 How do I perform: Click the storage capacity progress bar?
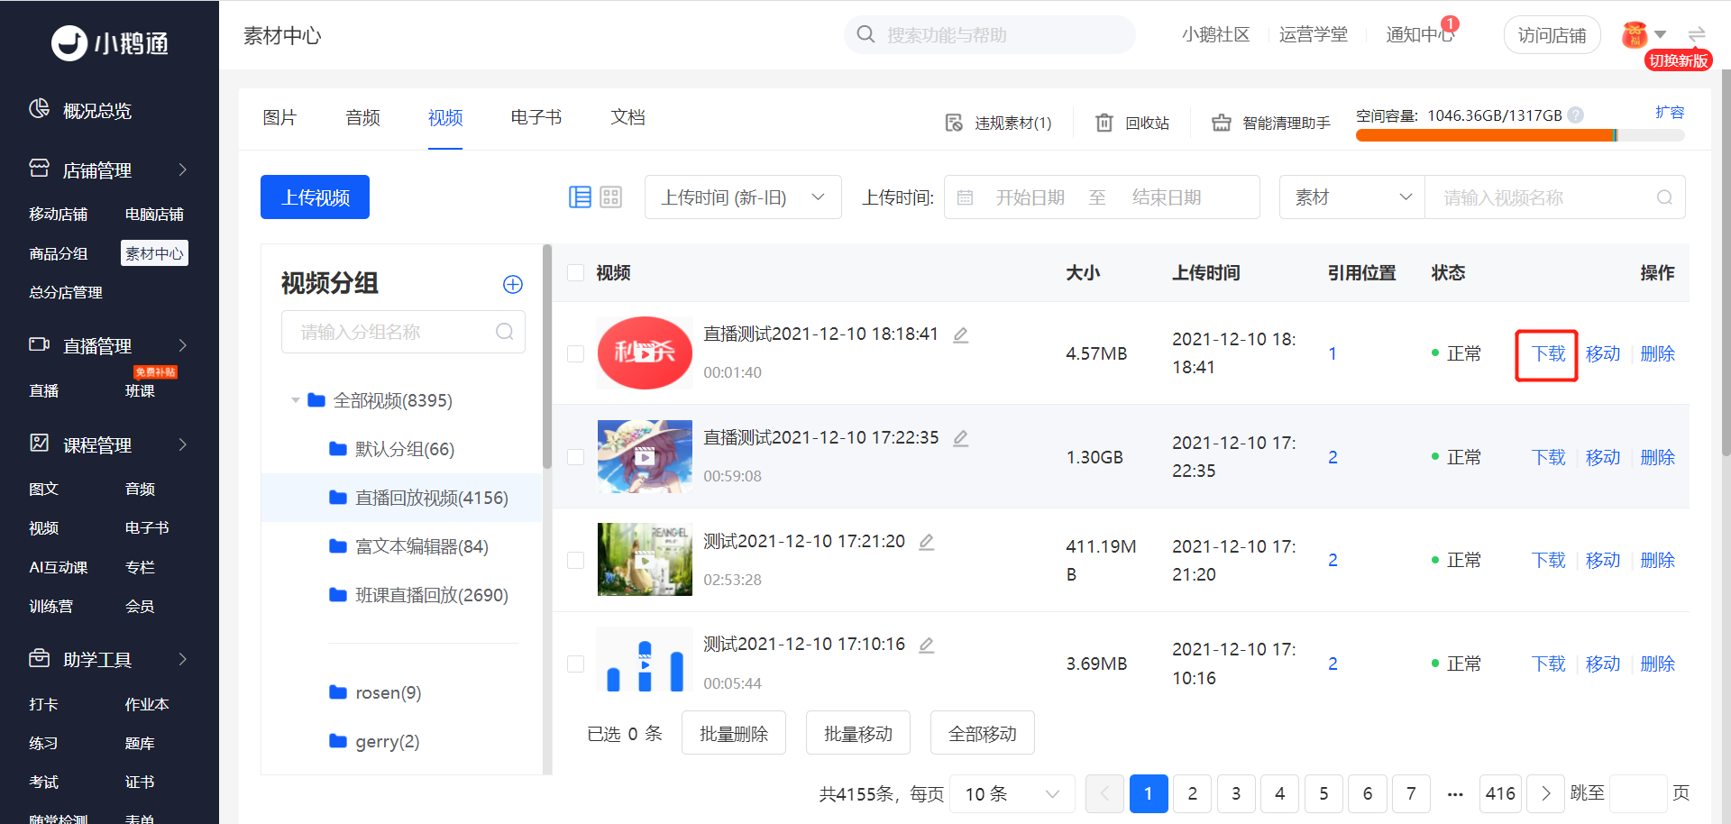coord(1519,135)
